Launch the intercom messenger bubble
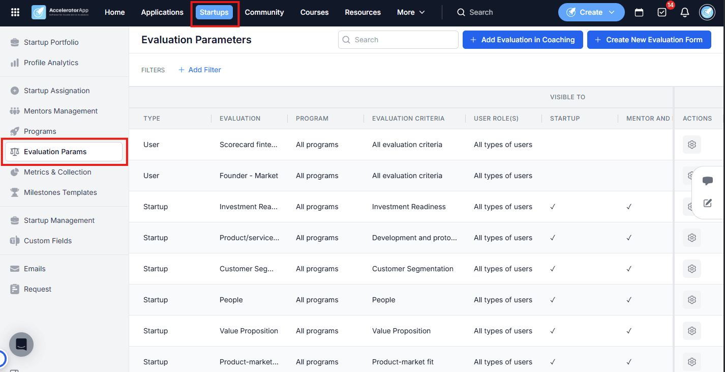This screenshot has height=372, width=725. pos(21,345)
